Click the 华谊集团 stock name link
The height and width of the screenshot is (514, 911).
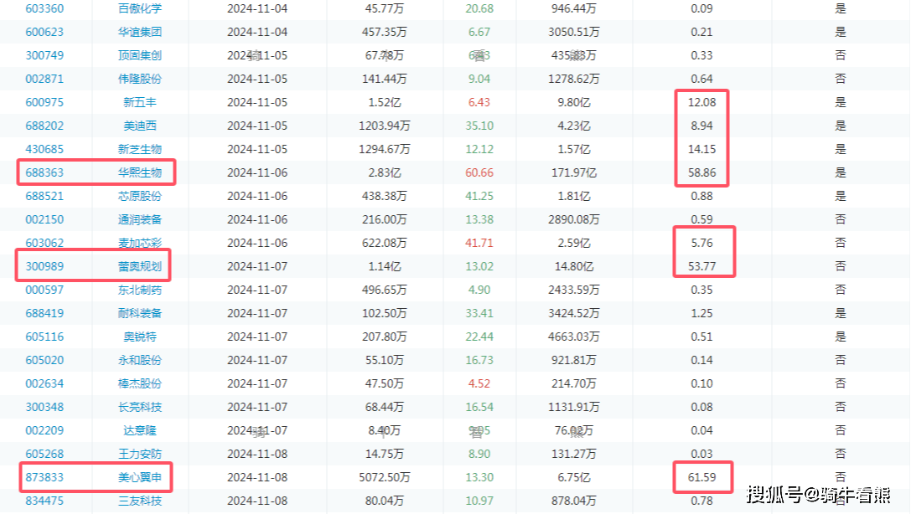139,32
